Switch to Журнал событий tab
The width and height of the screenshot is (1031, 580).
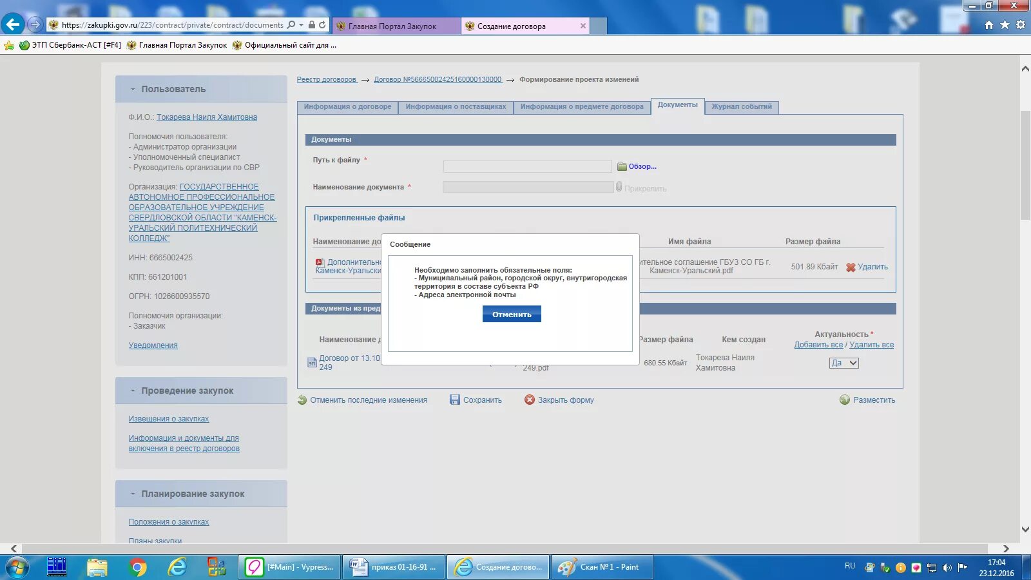point(742,107)
